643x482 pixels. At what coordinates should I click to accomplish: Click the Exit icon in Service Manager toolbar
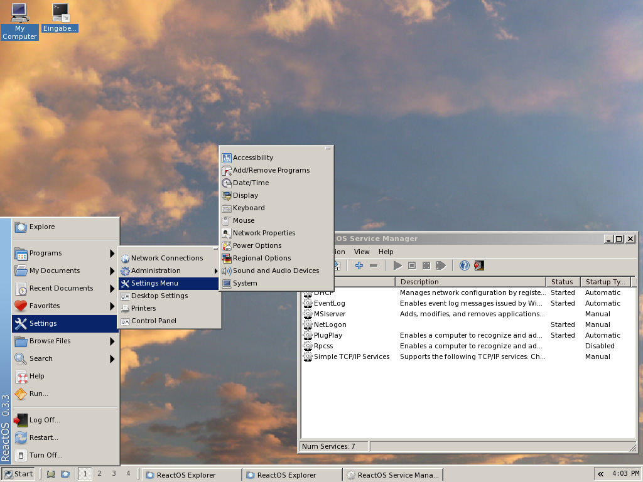pos(479,265)
